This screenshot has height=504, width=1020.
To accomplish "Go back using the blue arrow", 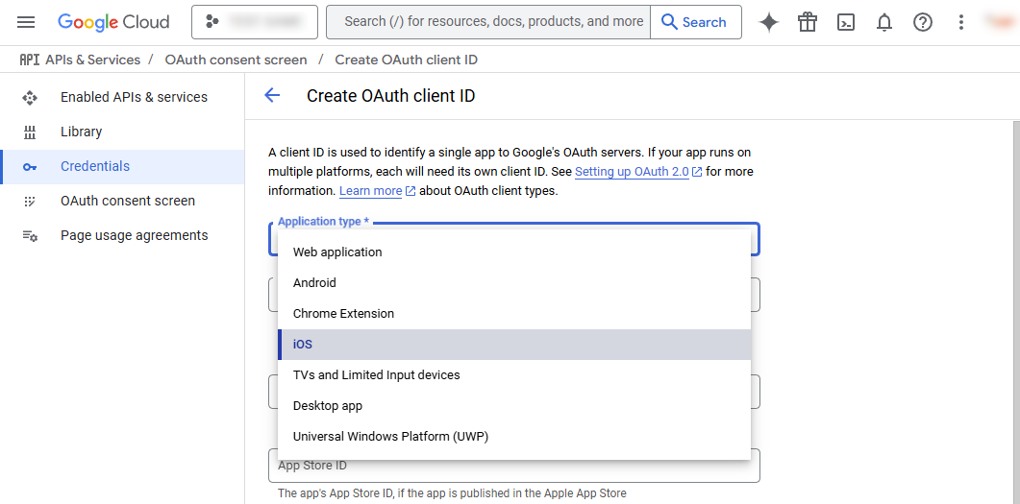I will (x=272, y=95).
